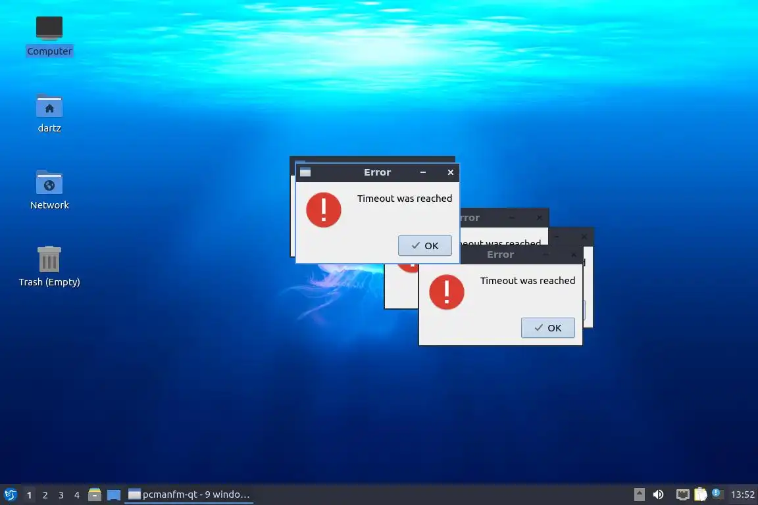
Task: Click the 13:52 panel clock
Action: coord(742,494)
